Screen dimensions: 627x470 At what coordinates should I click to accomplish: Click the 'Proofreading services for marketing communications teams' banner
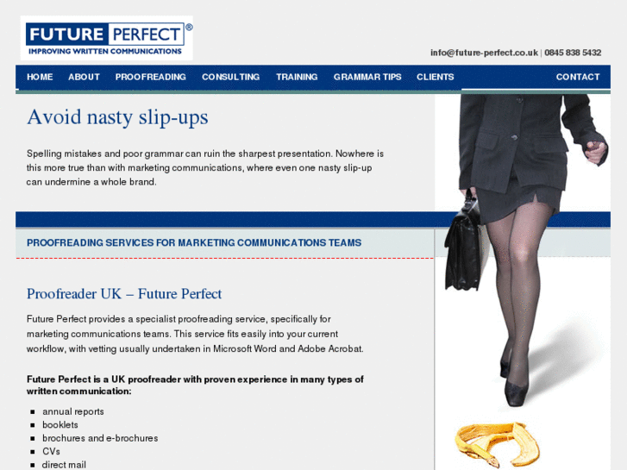tap(194, 243)
